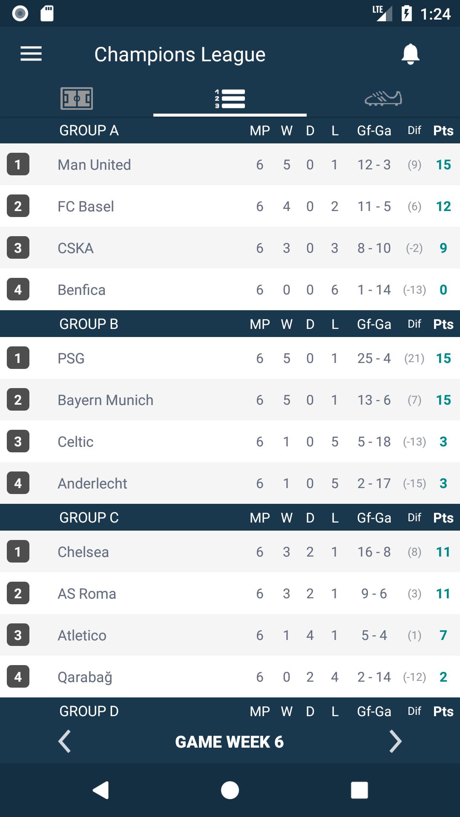Go to previous game week arrow
Screen dimensions: 460x817
tap(64, 742)
